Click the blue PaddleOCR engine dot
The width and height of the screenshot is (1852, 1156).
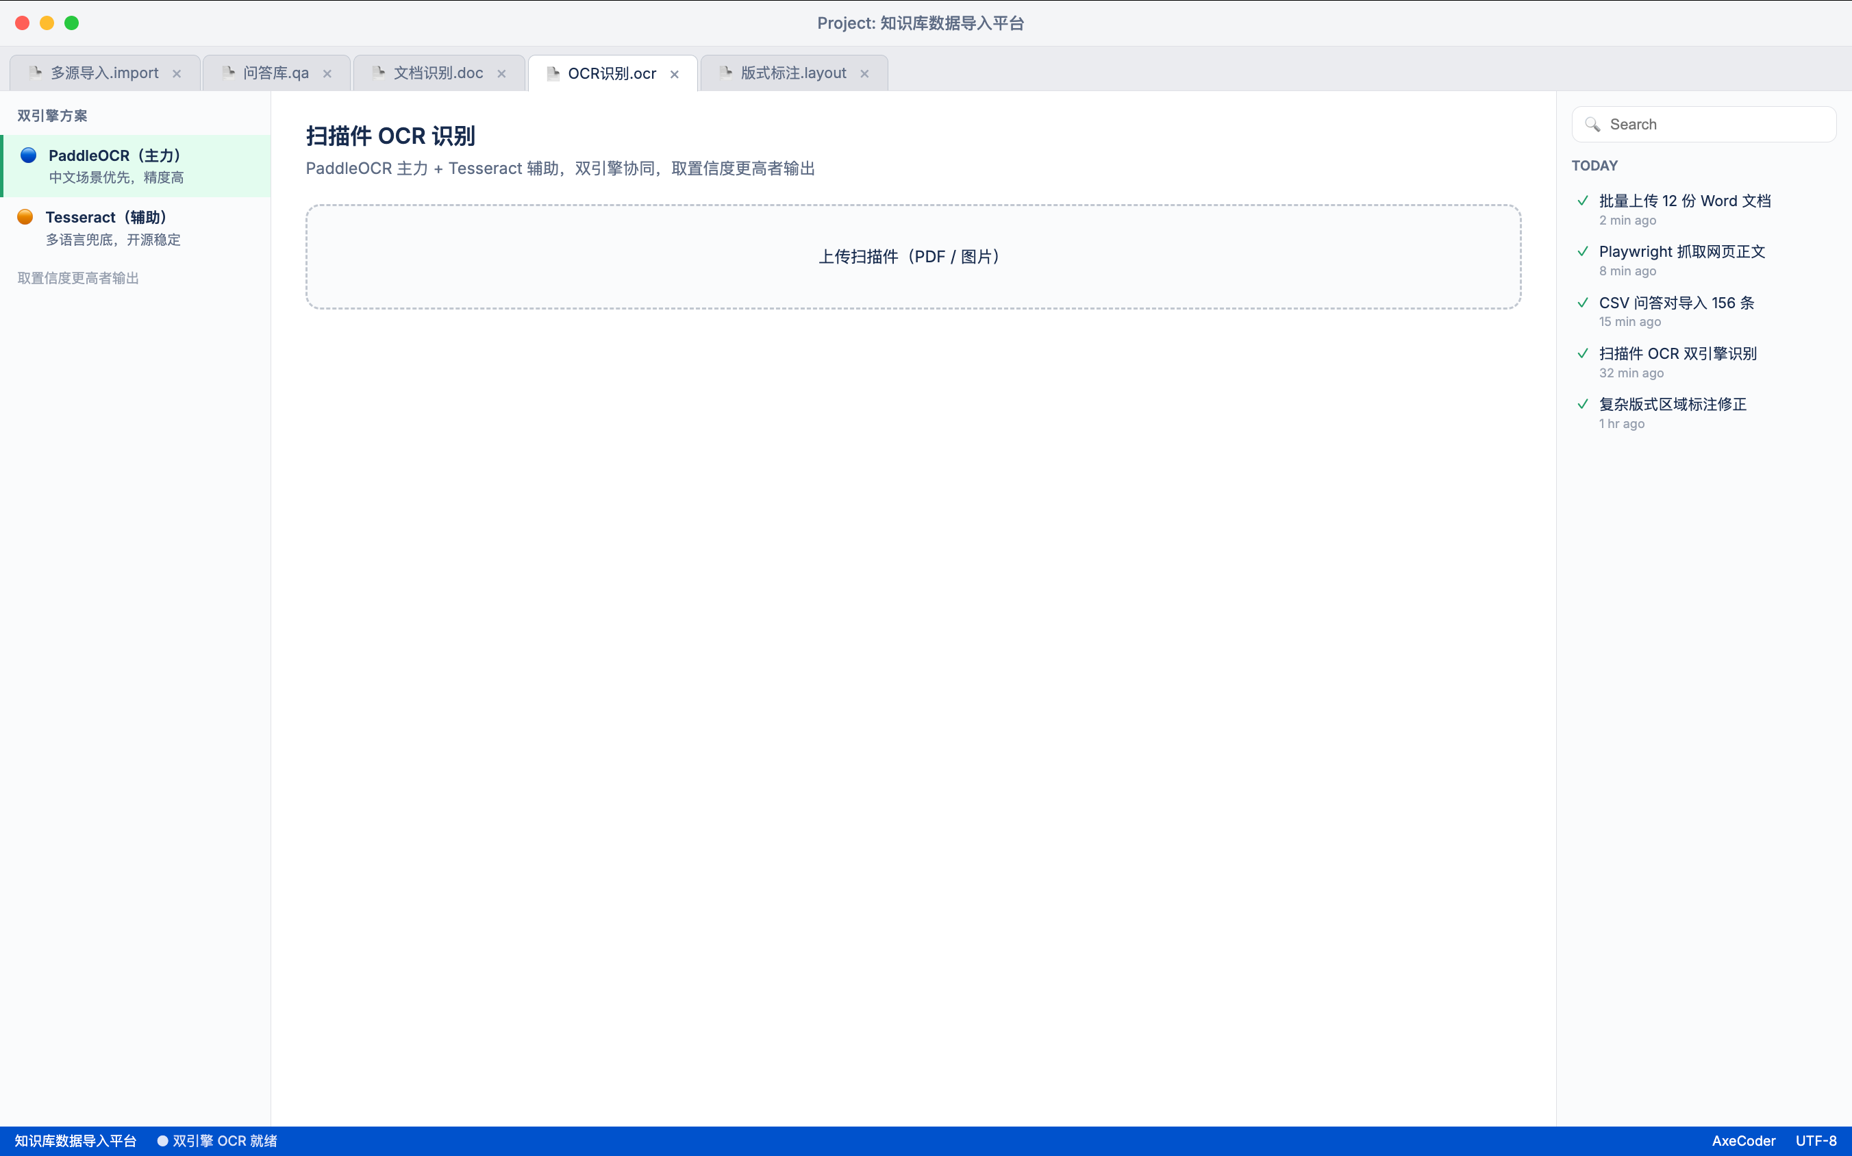[28, 155]
